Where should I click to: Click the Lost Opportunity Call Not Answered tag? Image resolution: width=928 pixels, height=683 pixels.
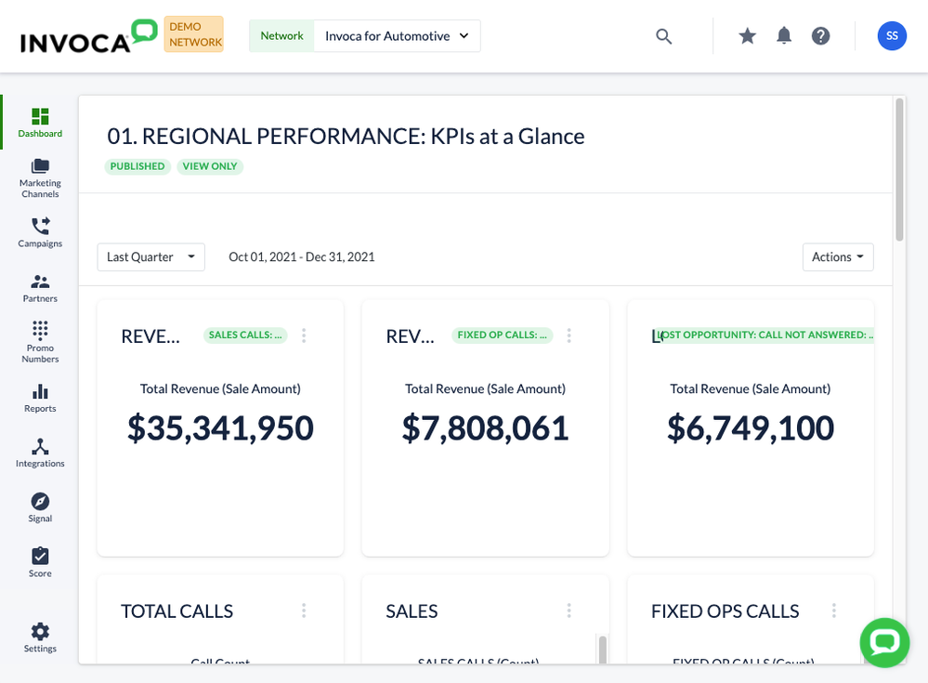tap(765, 335)
